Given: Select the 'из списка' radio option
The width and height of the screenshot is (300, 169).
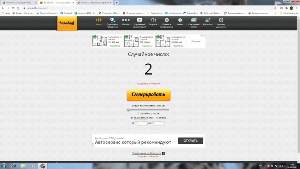Looking at the screenshot, I should coord(154,118).
